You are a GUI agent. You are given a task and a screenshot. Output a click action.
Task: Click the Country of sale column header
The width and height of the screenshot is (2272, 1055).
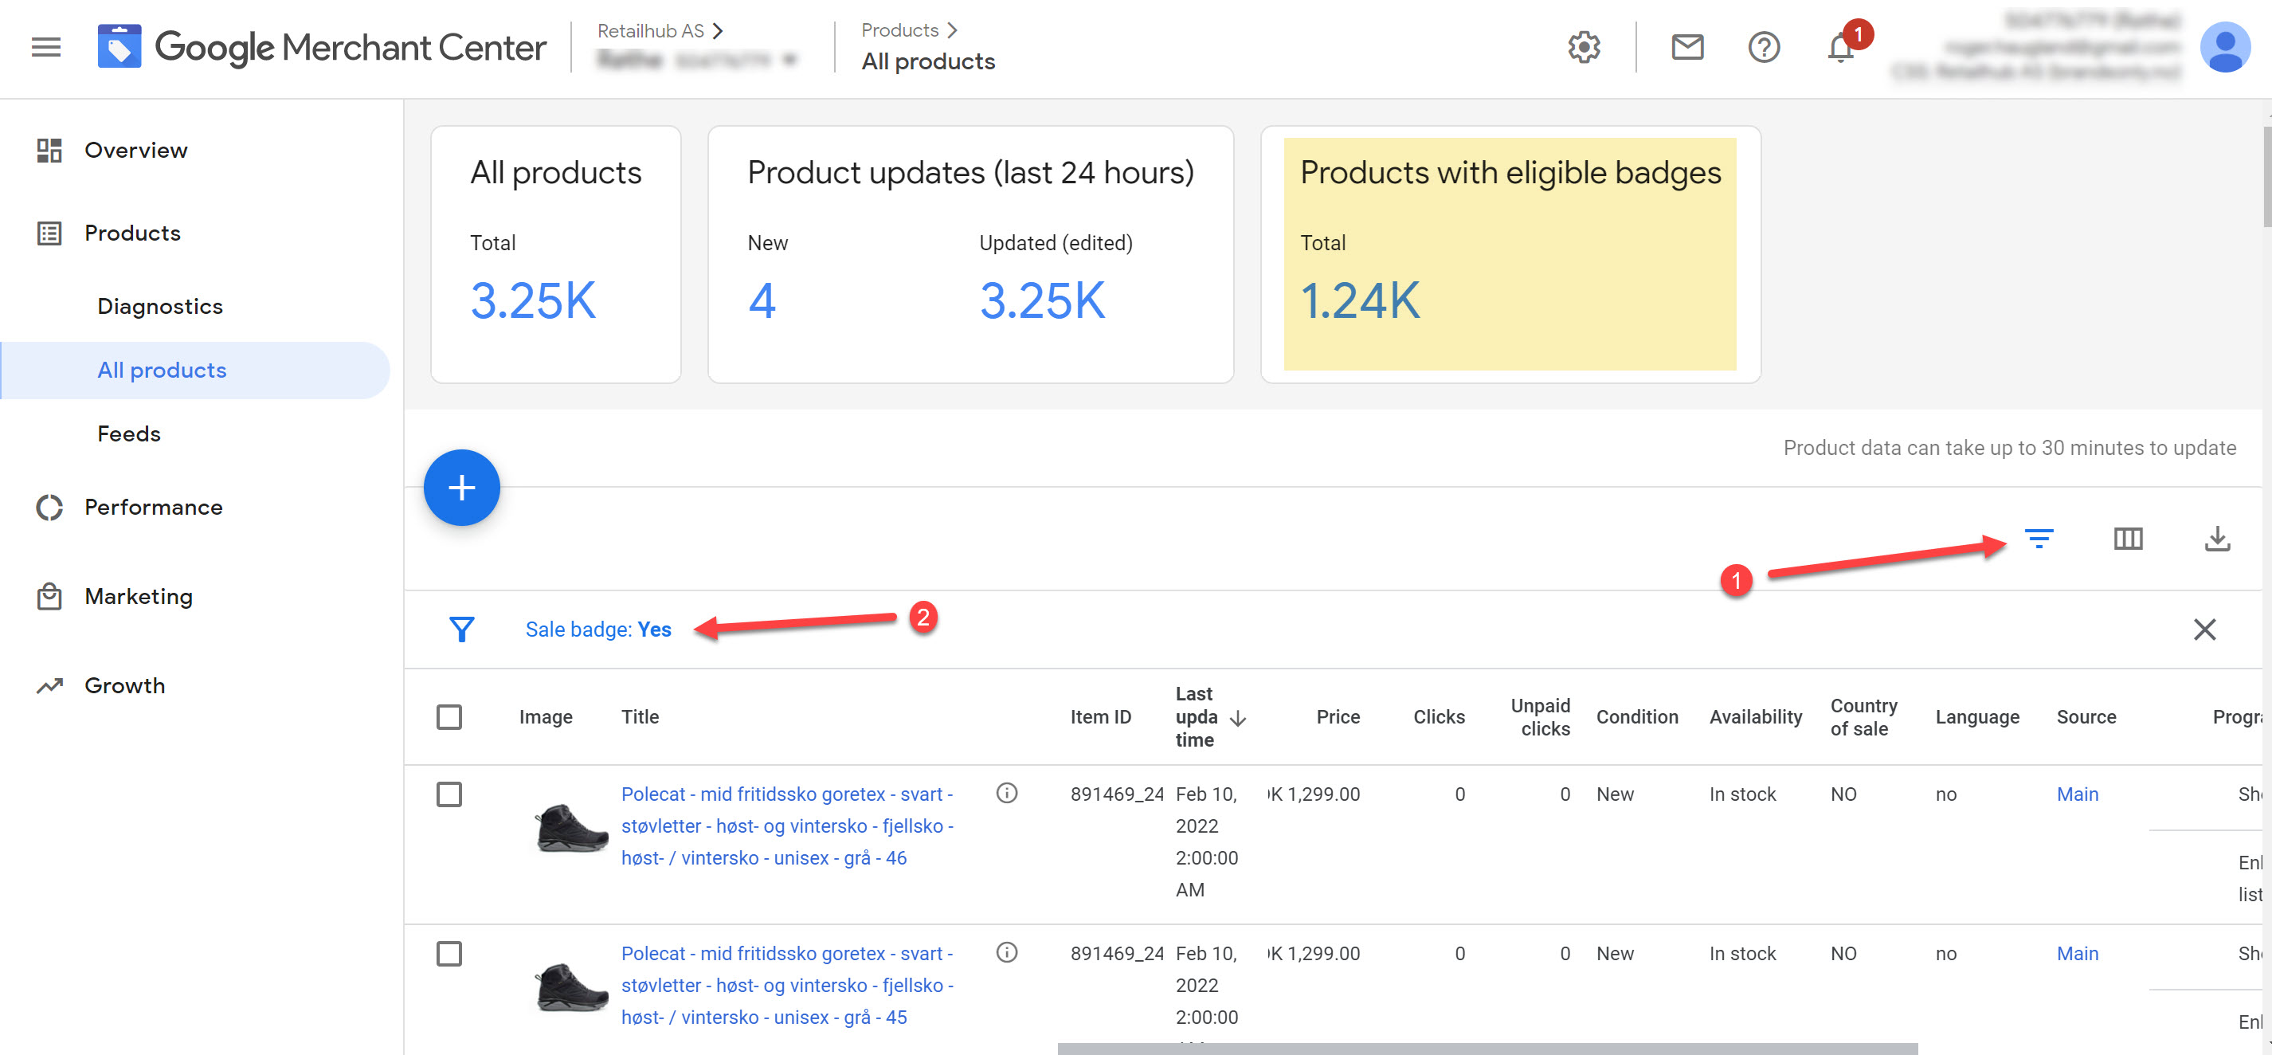click(x=1863, y=717)
